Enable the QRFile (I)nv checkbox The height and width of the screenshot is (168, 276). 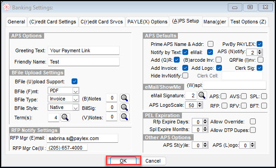pos(260,60)
